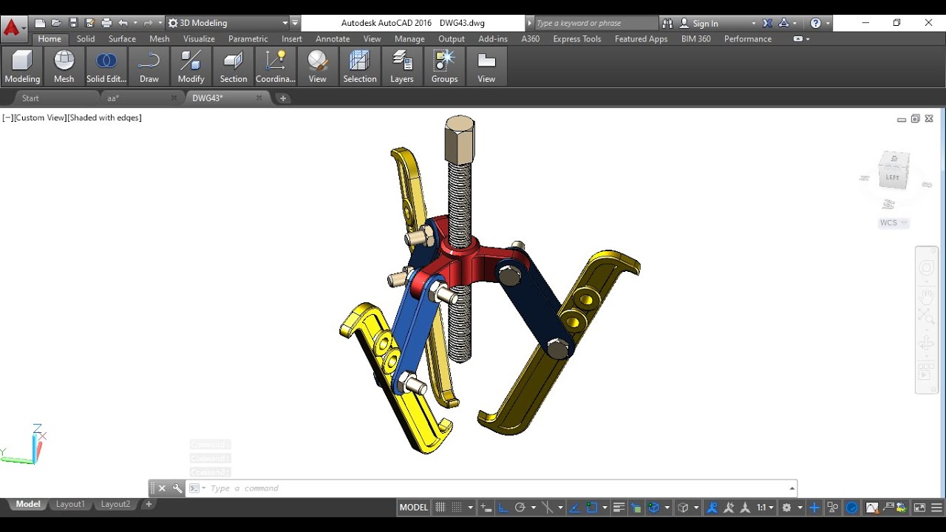Screen dimensions: 946x532
Task: Add a new drawing tab with plus
Action: 282,98
